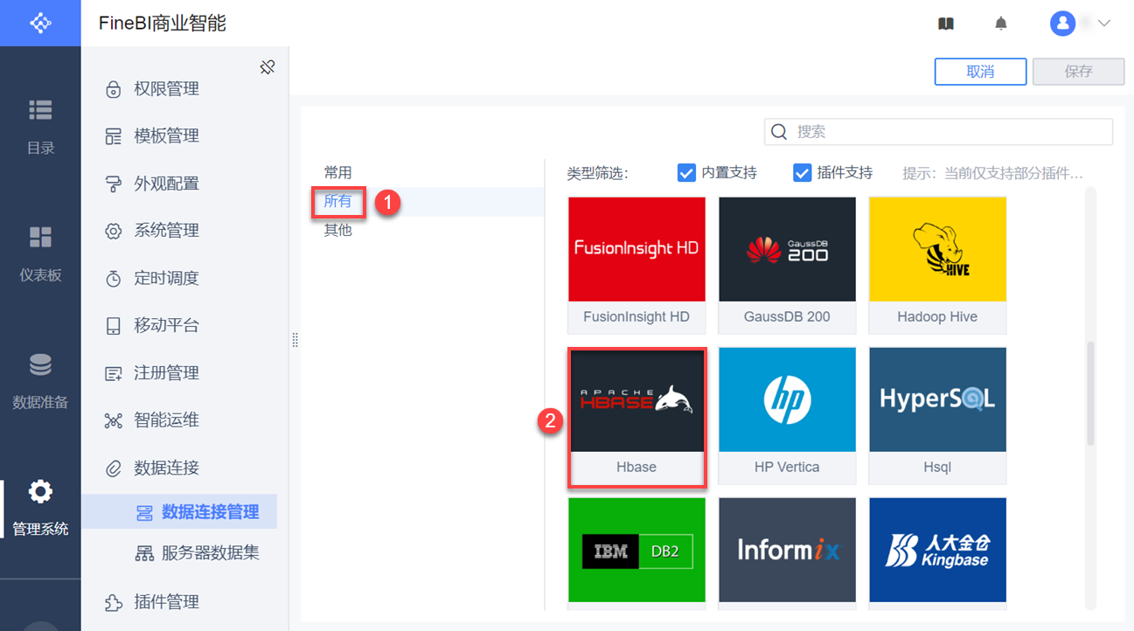Image resolution: width=1134 pixels, height=631 pixels.
Task: Select the Kingbase data connection
Action: tap(937, 554)
